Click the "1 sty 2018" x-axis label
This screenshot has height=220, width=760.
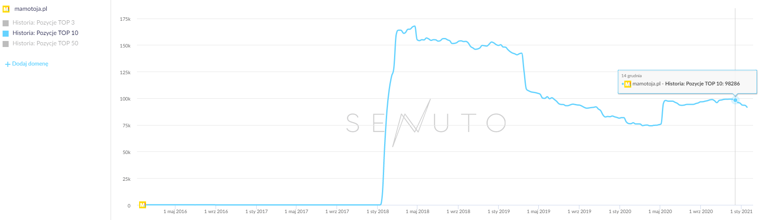pos(378,211)
